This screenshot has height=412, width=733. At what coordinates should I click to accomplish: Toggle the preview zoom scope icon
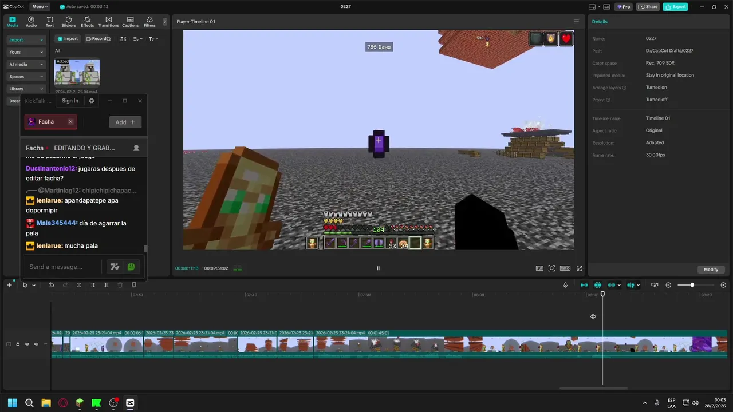552,268
